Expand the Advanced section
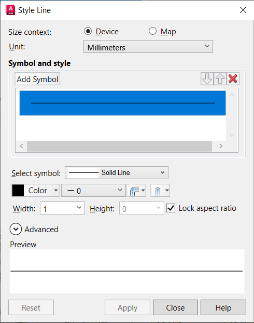Screen dimensions: 254x323 (16, 230)
